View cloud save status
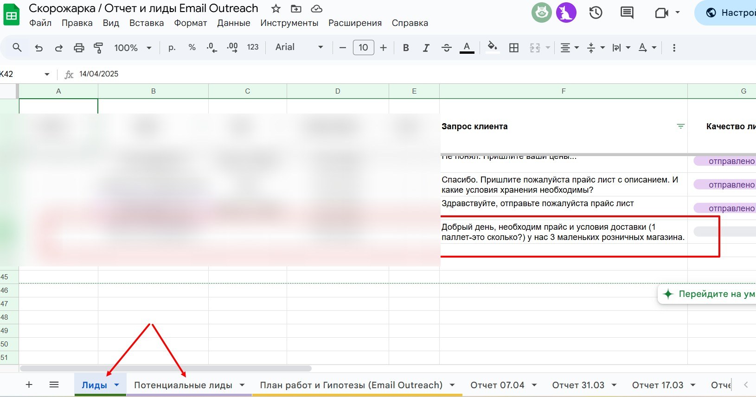756x397 pixels. (x=316, y=9)
